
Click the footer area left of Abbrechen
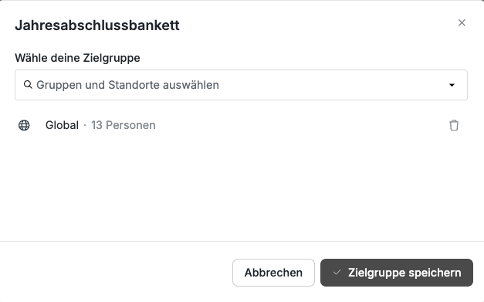[x=116, y=273]
